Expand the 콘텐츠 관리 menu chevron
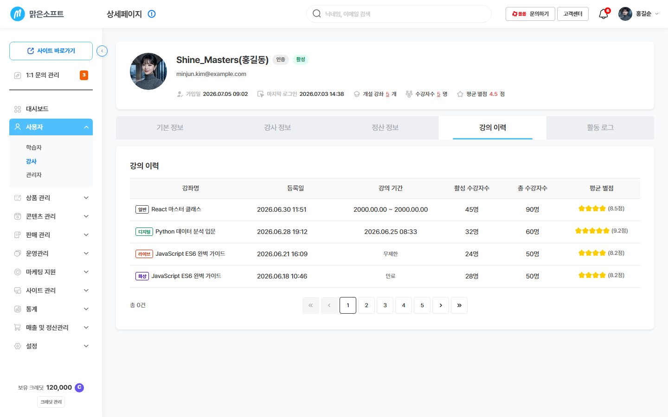The width and height of the screenshot is (668, 417). 86,216
